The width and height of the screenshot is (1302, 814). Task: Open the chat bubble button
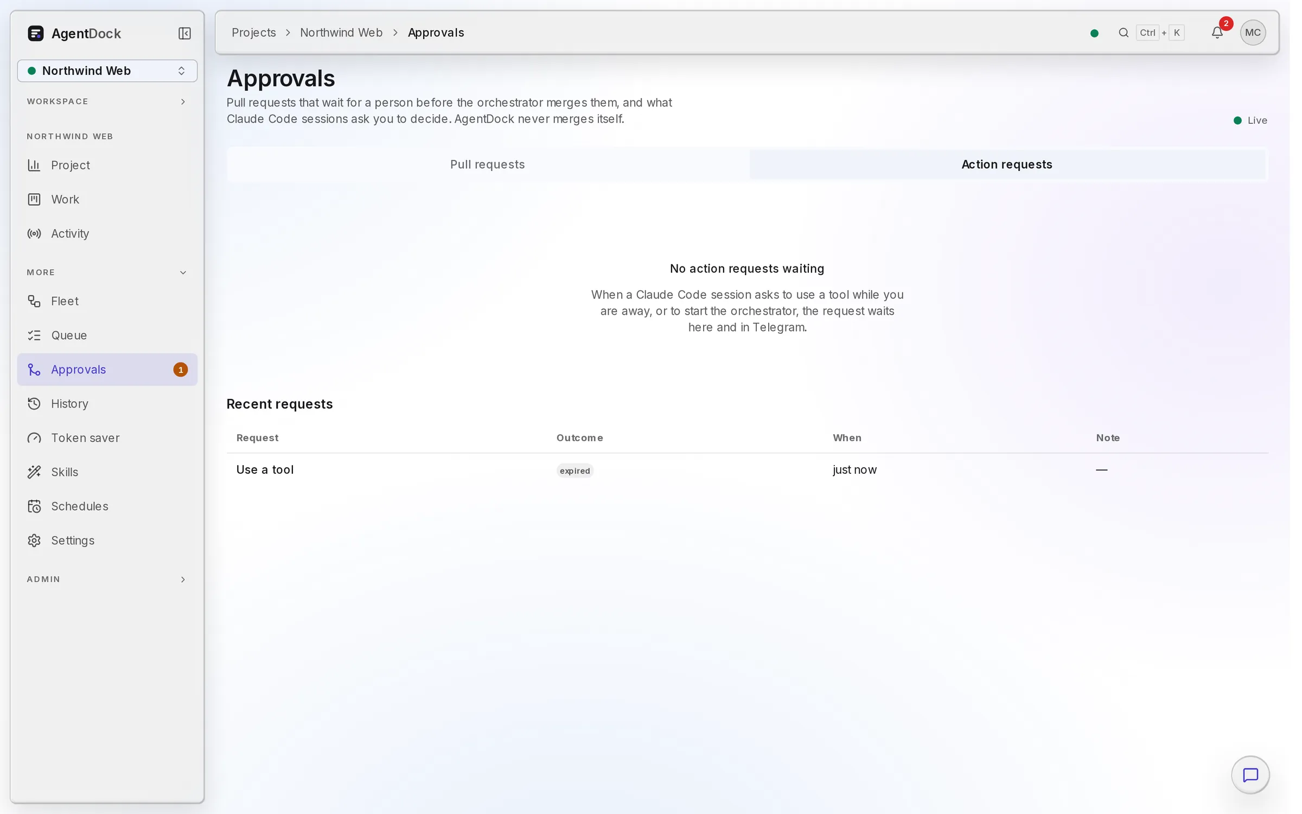pos(1250,775)
